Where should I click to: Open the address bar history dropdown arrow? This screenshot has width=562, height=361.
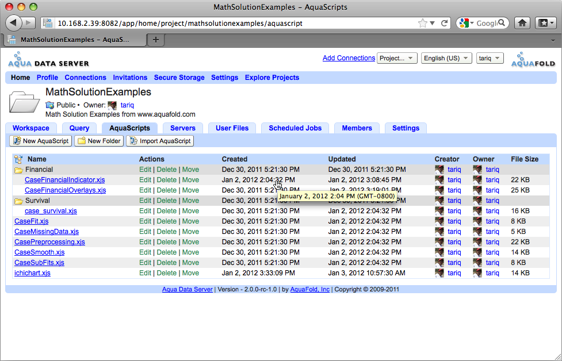pyautogui.click(x=432, y=23)
